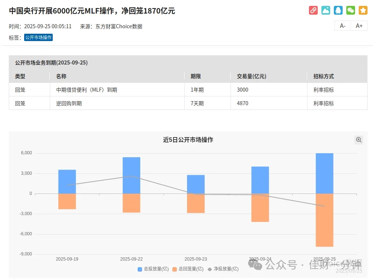
Task: Share to QQ via the blue penguin icon
Action: (338, 10)
